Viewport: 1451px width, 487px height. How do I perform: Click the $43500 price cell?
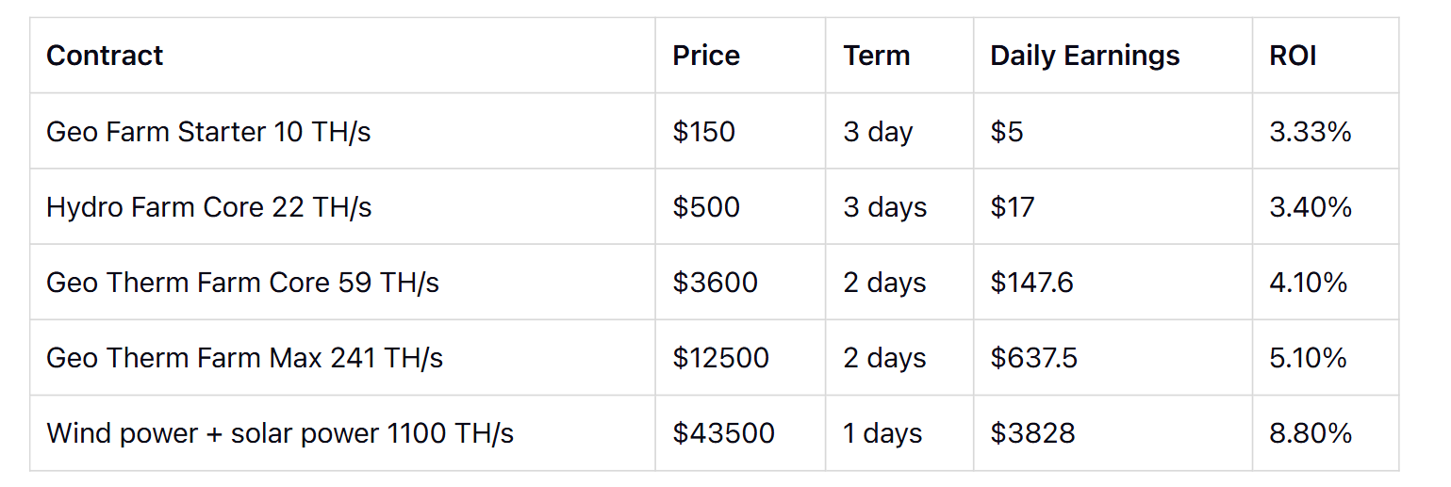coord(723,433)
